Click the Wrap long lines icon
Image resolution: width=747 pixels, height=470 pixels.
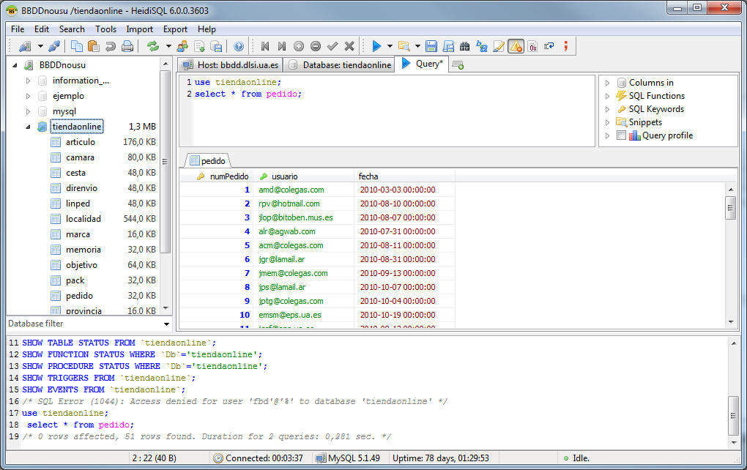(x=549, y=46)
